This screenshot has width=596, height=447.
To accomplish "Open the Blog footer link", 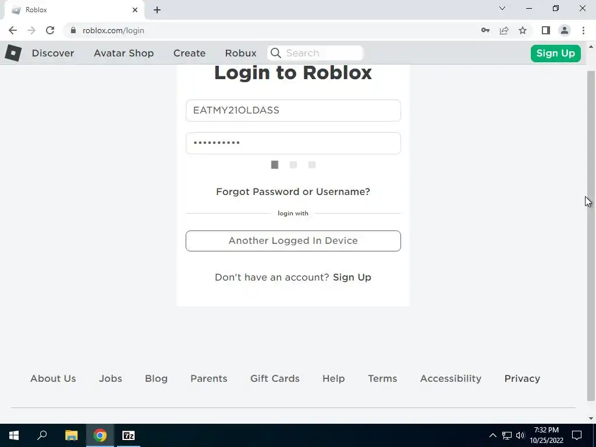I will click(156, 378).
